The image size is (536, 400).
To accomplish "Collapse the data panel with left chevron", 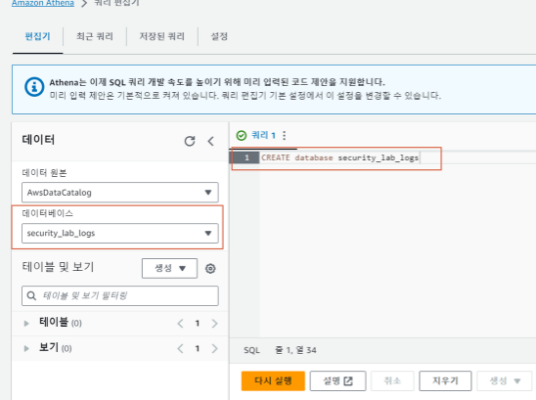I will coord(211,141).
